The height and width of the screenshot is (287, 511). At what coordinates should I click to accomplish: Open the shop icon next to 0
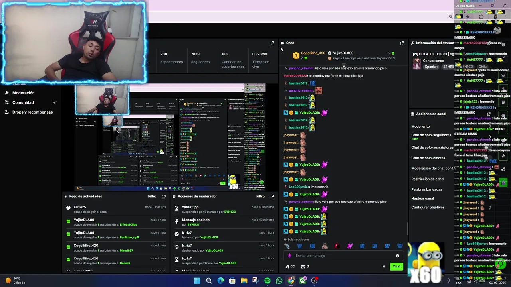pyautogui.click(x=303, y=267)
